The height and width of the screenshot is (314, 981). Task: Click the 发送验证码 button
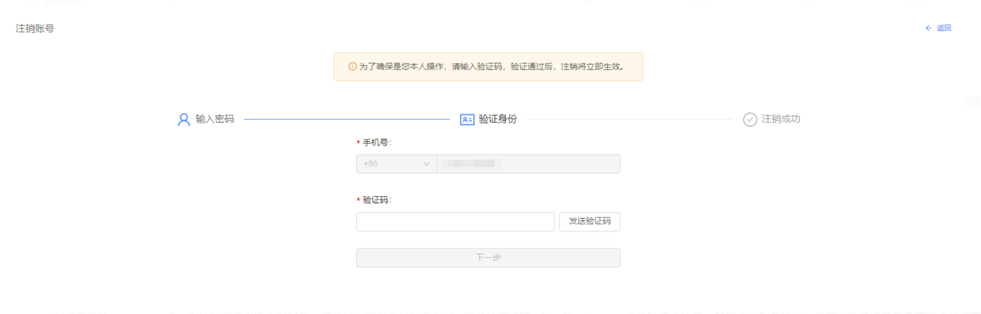pyautogui.click(x=590, y=221)
